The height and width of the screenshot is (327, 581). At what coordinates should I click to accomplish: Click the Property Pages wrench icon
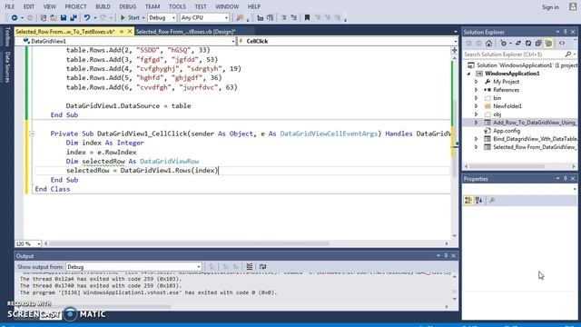point(492,200)
